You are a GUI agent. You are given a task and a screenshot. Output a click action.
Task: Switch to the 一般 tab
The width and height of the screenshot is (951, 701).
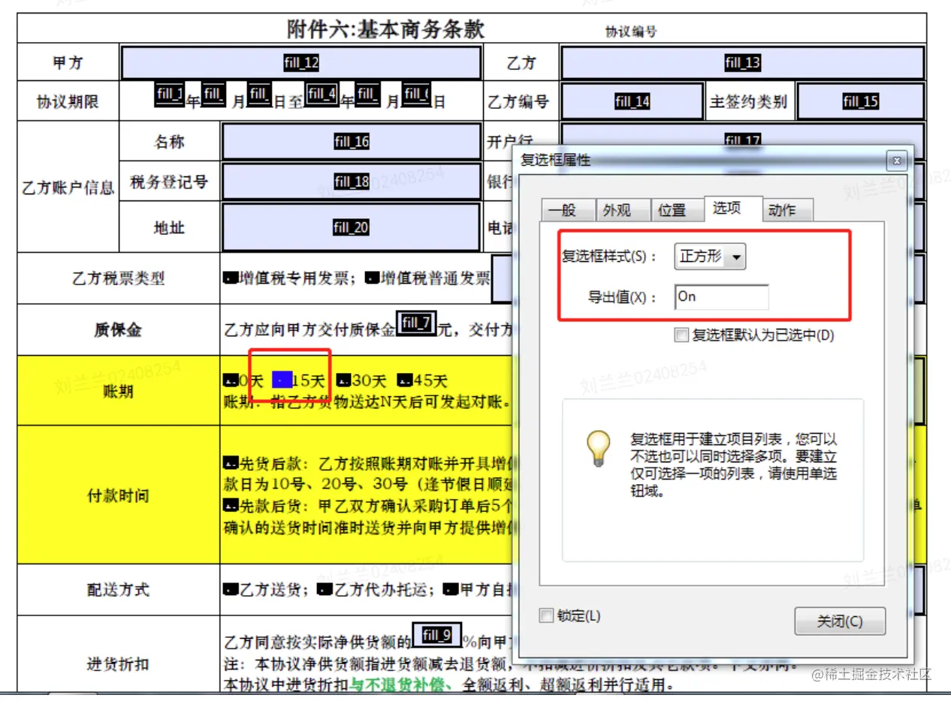point(568,210)
